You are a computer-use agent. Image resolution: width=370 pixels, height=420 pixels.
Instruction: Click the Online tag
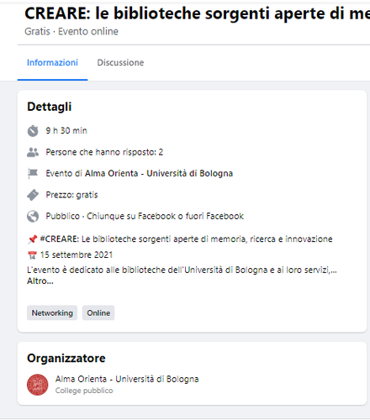coord(98,312)
